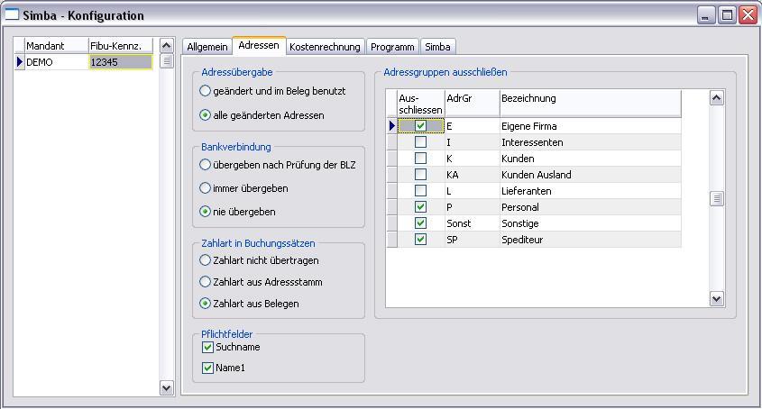Minimize the Simba Konfiguration window
The width and height of the screenshot is (762, 409).
[708, 15]
